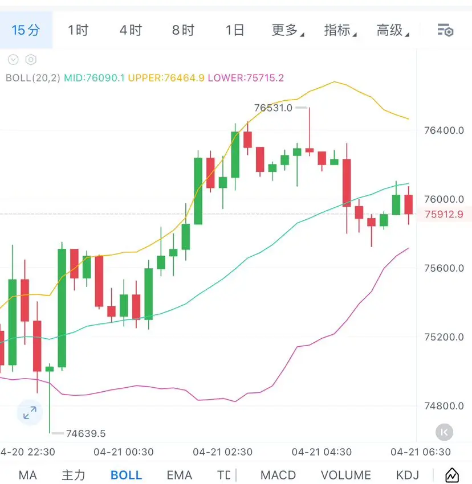Choose the 8时 interval
472x484 pixels.
coord(183,30)
